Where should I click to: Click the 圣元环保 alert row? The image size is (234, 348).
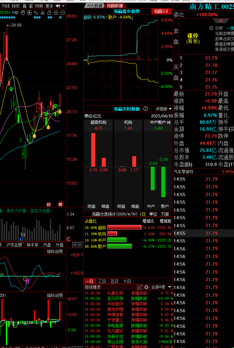[128, 298]
